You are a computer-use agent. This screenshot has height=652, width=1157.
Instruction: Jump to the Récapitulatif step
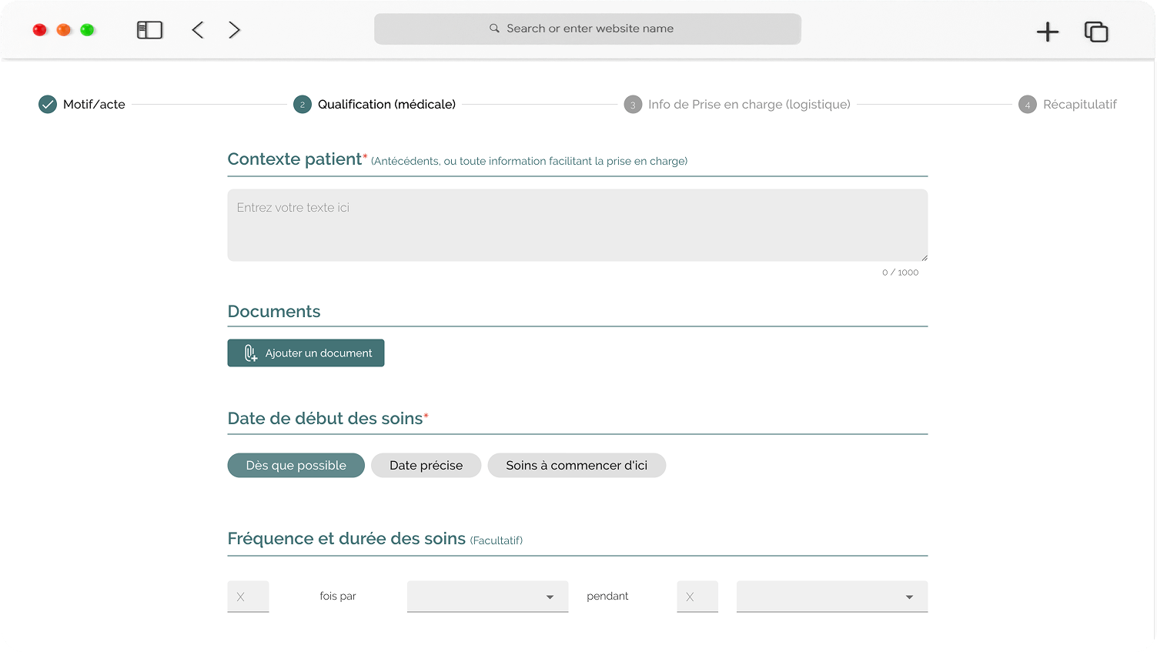click(x=1080, y=105)
